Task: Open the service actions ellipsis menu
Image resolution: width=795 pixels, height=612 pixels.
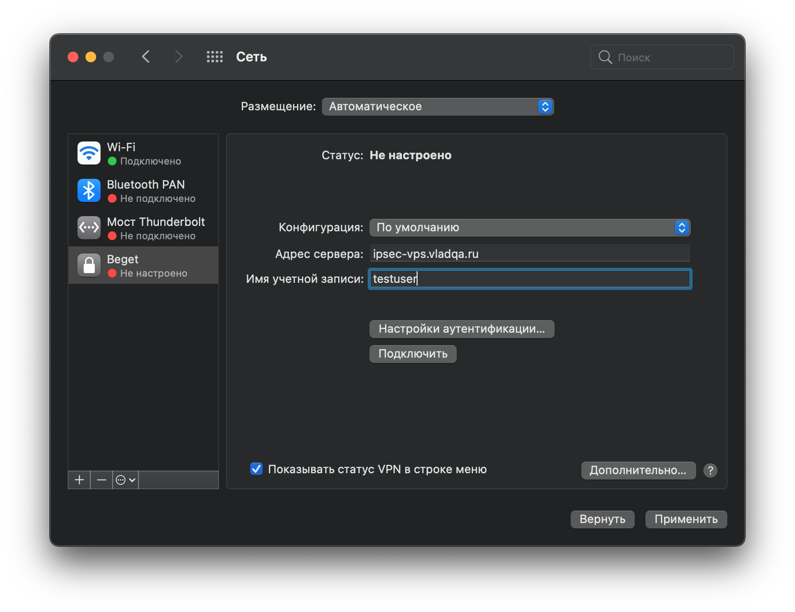Action: (126, 480)
